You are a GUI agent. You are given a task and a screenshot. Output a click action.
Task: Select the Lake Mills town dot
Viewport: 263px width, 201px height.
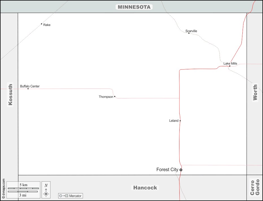(x=230, y=66)
